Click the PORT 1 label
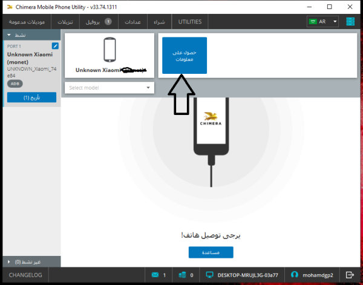The width and height of the screenshot is (363, 285). pos(14,47)
